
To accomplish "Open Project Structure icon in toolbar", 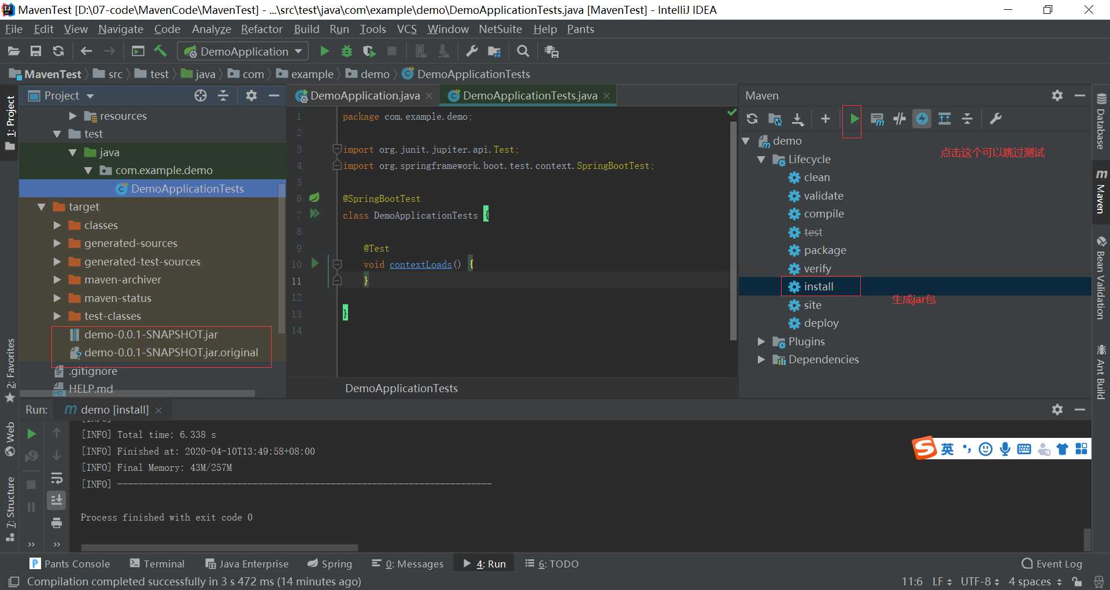I will [494, 51].
